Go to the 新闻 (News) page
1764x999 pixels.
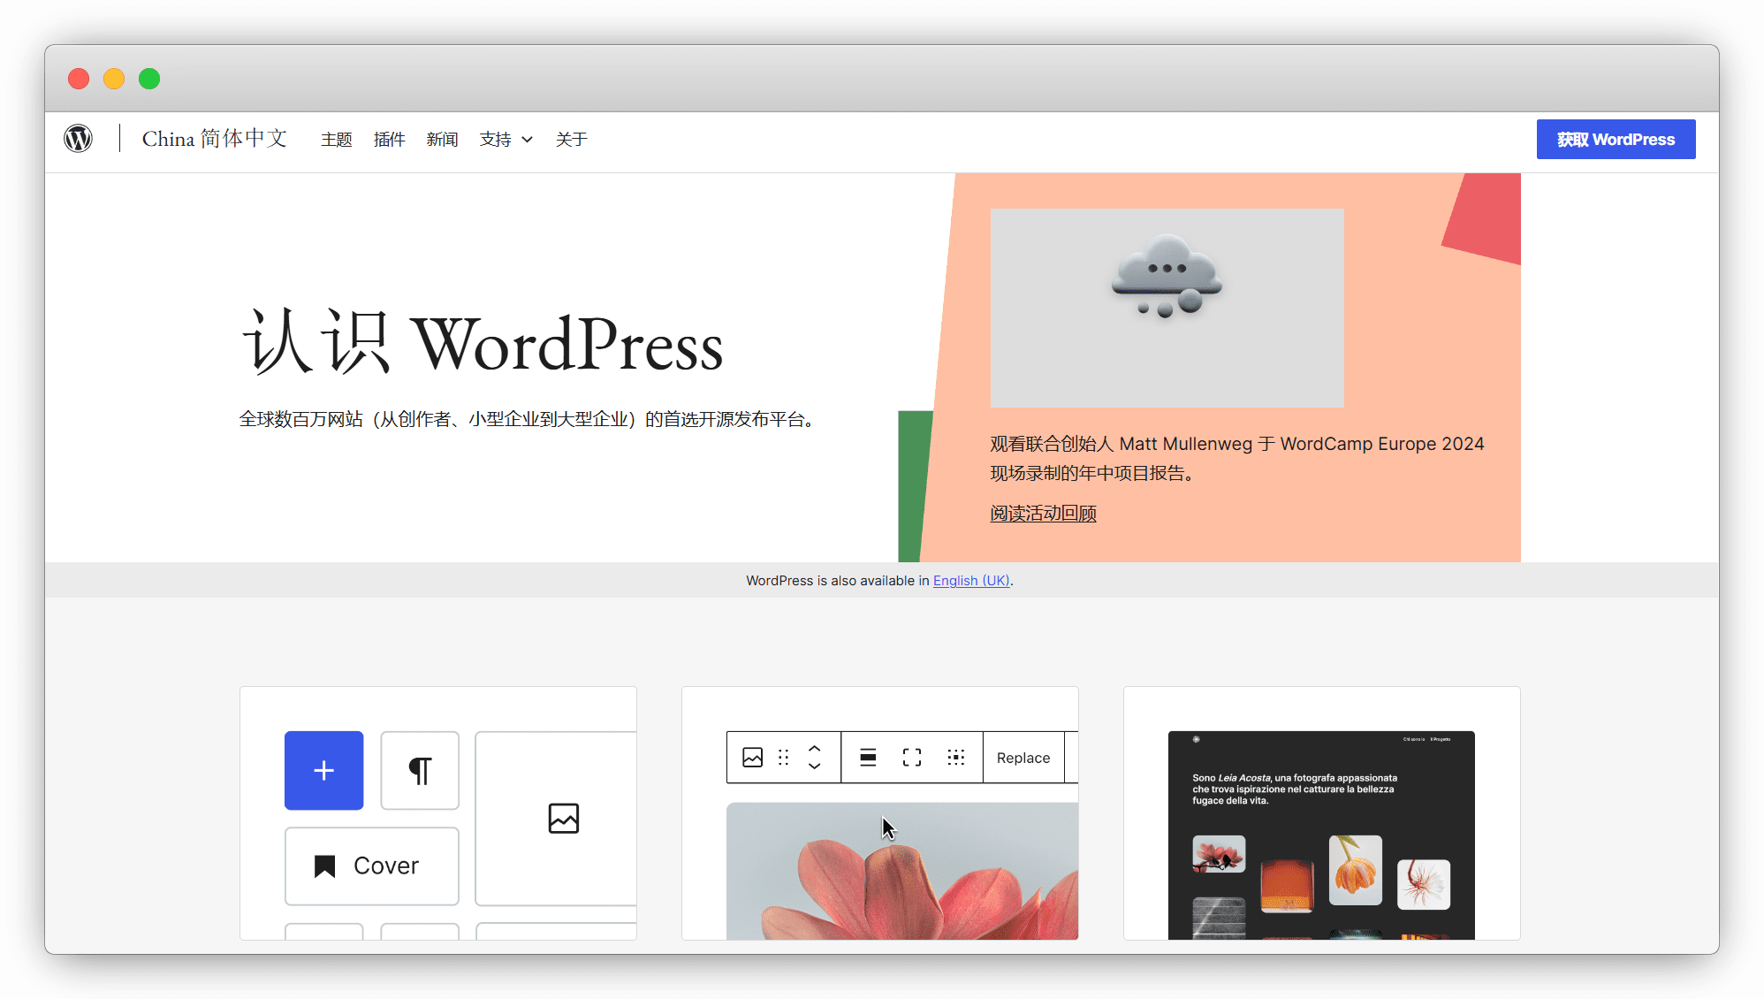tap(442, 140)
